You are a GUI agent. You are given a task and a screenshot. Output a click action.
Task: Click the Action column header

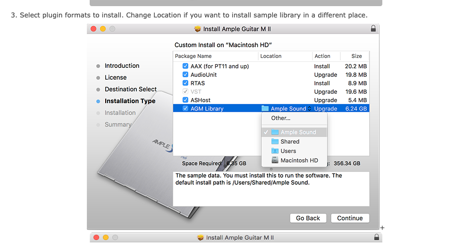click(x=326, y=56)
